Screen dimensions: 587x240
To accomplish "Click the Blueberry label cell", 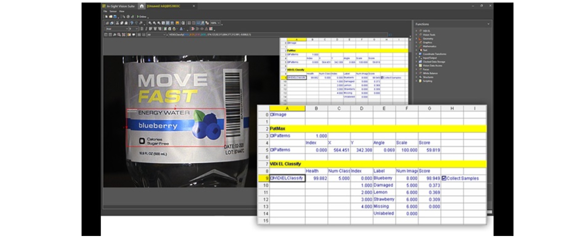I will pyautogui.click(x=383, y=178).
